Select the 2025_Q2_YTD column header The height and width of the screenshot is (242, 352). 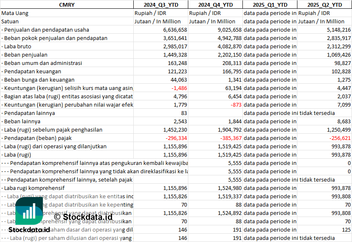tap(325, 5)
